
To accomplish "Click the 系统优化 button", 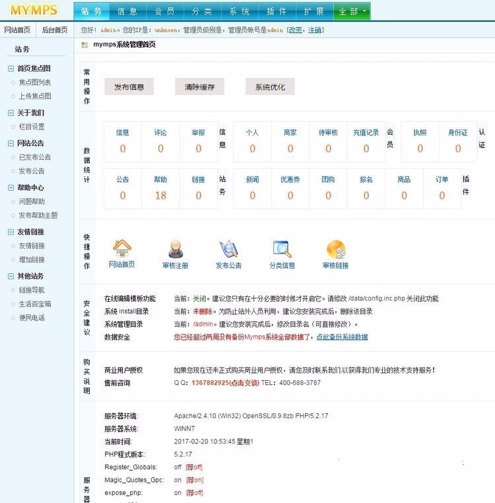I will (270, 86).
